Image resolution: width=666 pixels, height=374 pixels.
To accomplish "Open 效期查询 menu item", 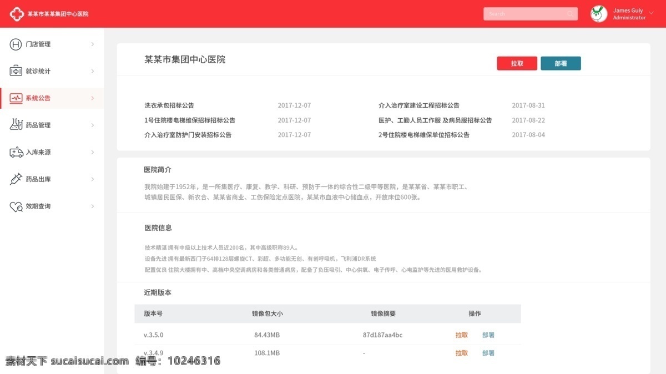I will [52, 206].
